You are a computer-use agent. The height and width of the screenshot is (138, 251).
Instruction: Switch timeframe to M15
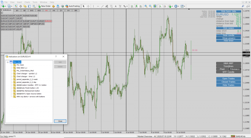click(32, 10)
